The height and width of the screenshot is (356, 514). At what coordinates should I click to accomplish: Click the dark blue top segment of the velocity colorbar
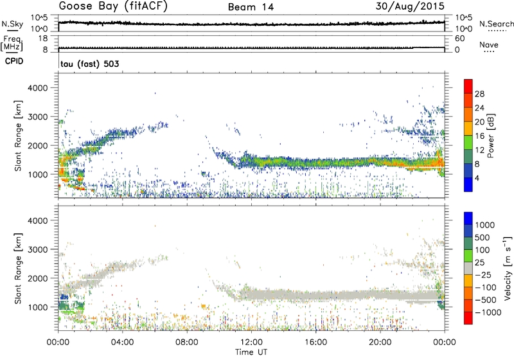[468, 218]
